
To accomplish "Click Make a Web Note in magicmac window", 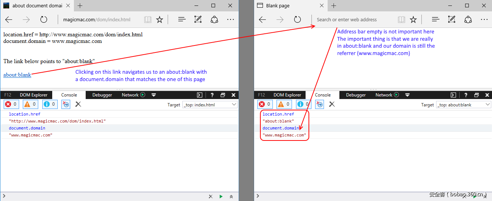I will (198, 20).
